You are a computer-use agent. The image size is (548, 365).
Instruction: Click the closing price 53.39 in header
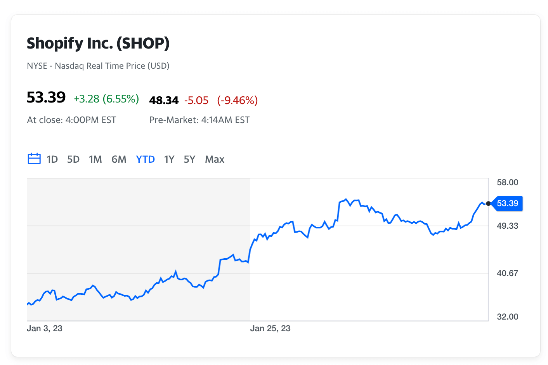pyautogui.click(x=46, y=97)
